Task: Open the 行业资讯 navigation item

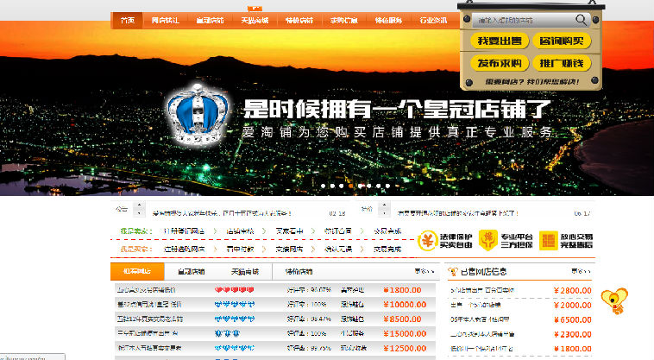Action: (433, 20)
